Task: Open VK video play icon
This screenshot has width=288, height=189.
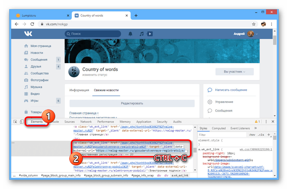Action: pyautogui.click(x=150, y=34)
